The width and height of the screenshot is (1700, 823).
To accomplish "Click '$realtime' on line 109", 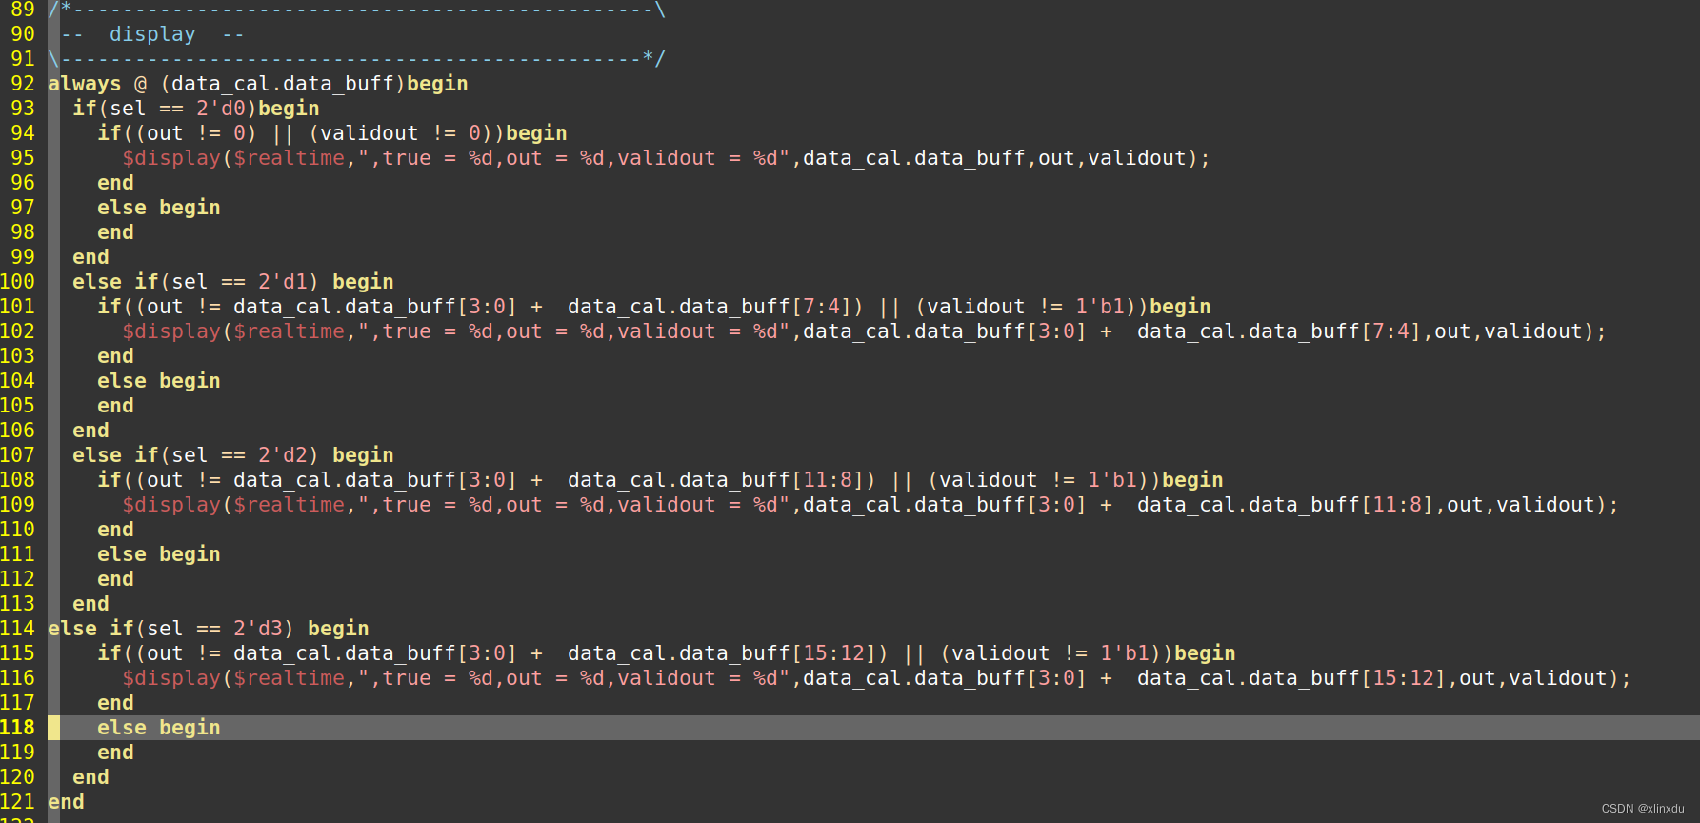I will tap(290, 505).
